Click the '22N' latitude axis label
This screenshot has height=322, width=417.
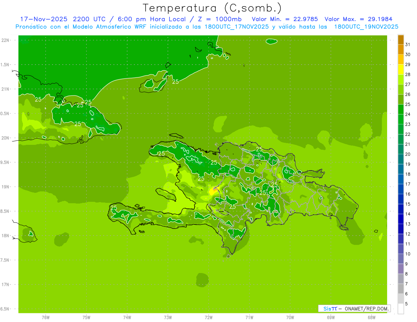pyautogui.click(x=6, y=40)
